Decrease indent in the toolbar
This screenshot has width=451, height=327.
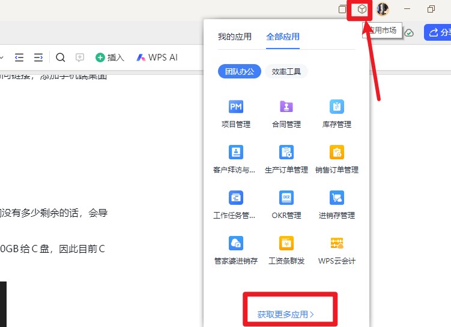pos(19,57)
